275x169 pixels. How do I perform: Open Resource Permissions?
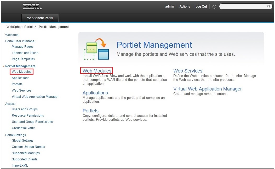click(28, 116)
